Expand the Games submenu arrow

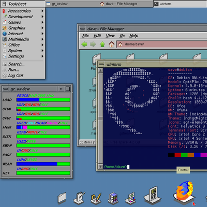42,22
